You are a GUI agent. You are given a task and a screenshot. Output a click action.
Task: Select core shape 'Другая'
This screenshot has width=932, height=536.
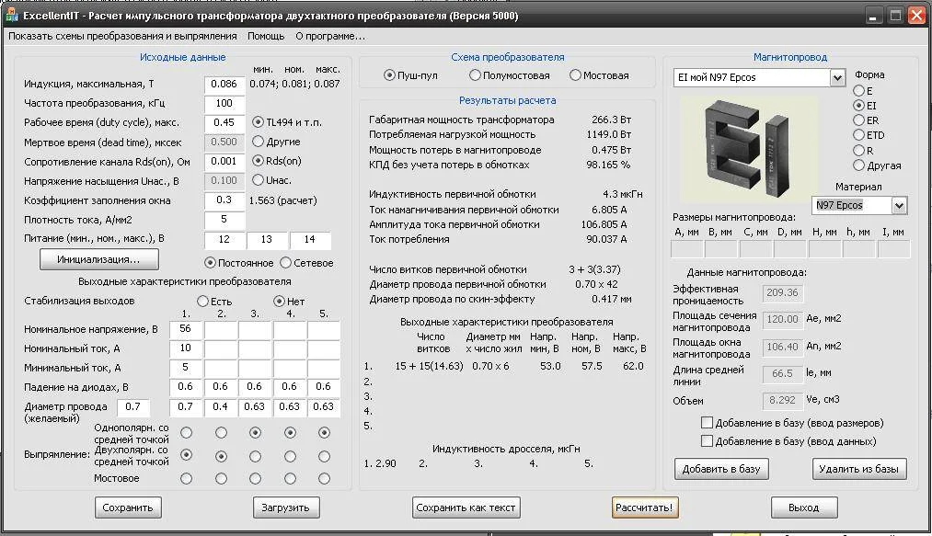coord(858,165)
